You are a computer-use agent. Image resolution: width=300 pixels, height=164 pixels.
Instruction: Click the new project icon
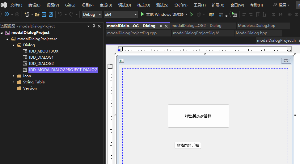pyautogui.click(x=27, y=14)
